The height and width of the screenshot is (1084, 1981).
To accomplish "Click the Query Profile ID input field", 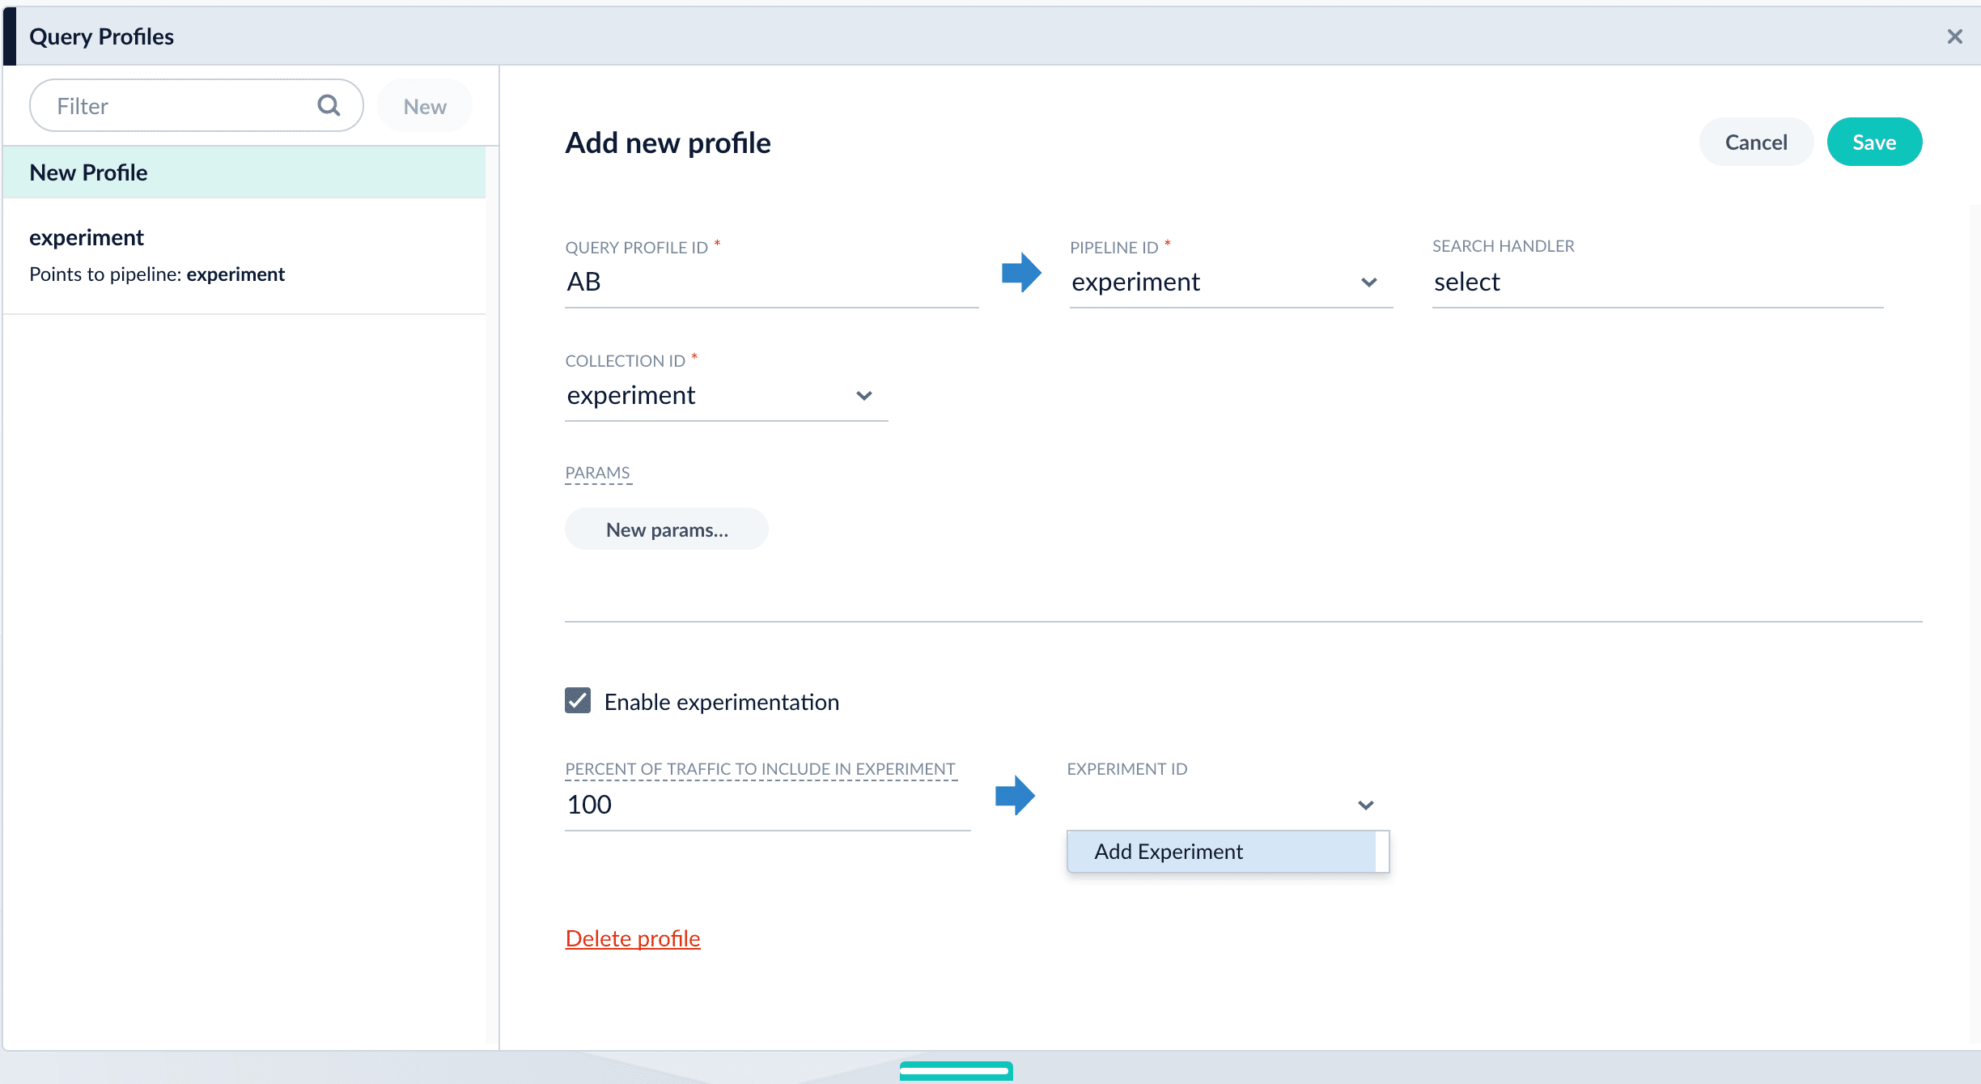I will click(770, 283).
